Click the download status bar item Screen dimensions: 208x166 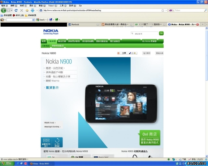click(182, 160)
